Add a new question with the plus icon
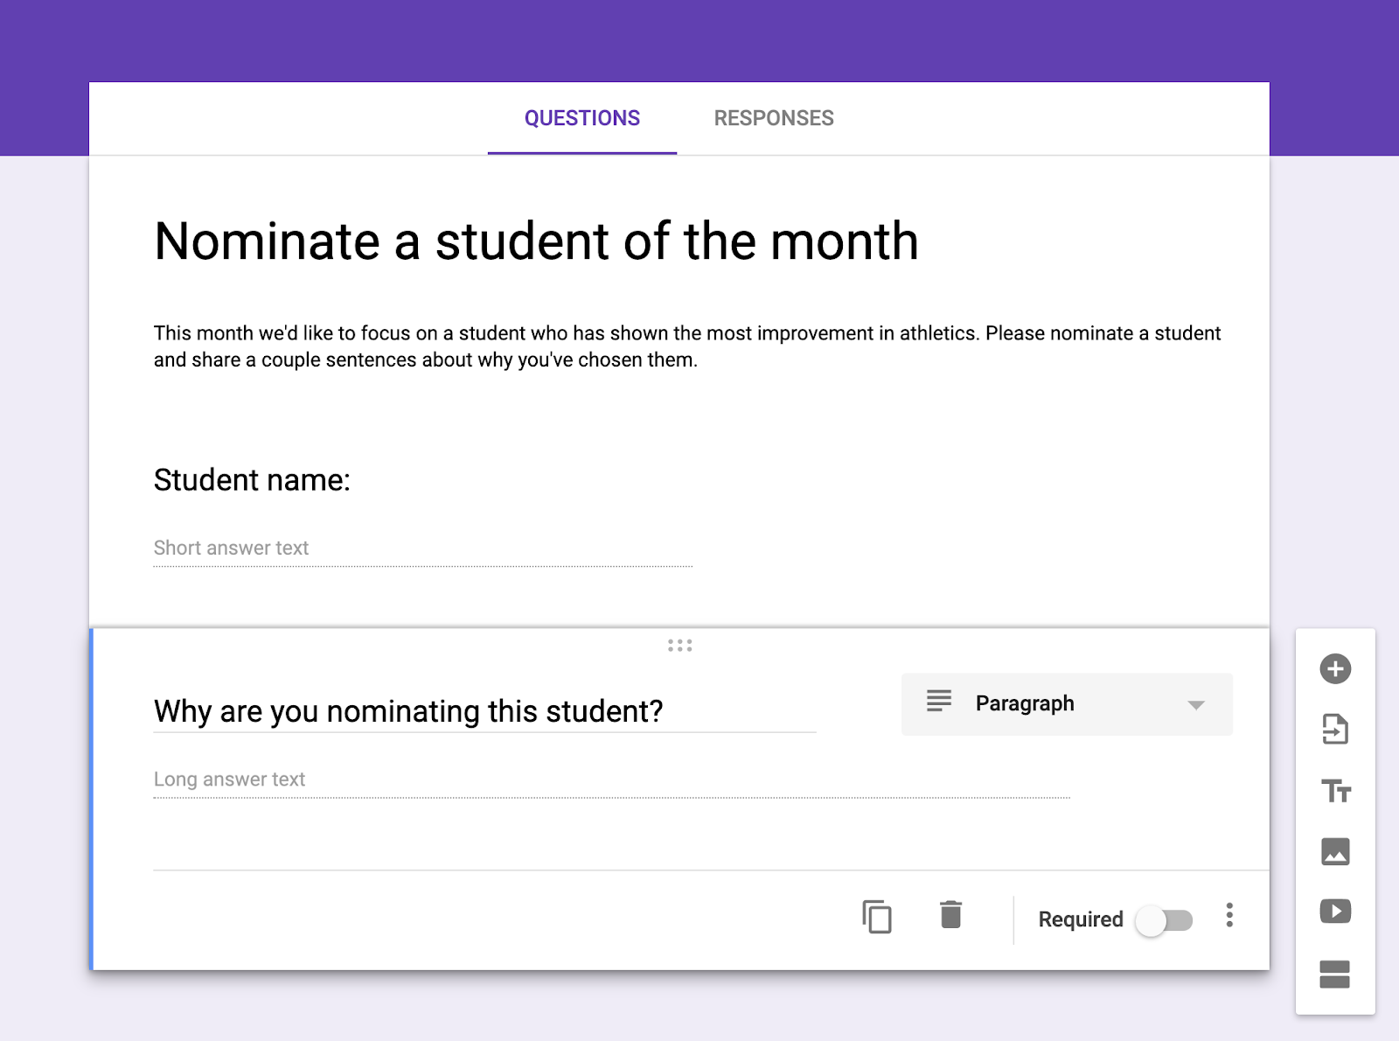Image resolution: width=1399 pixels, height=1041 pixels. click(1335, 668)
